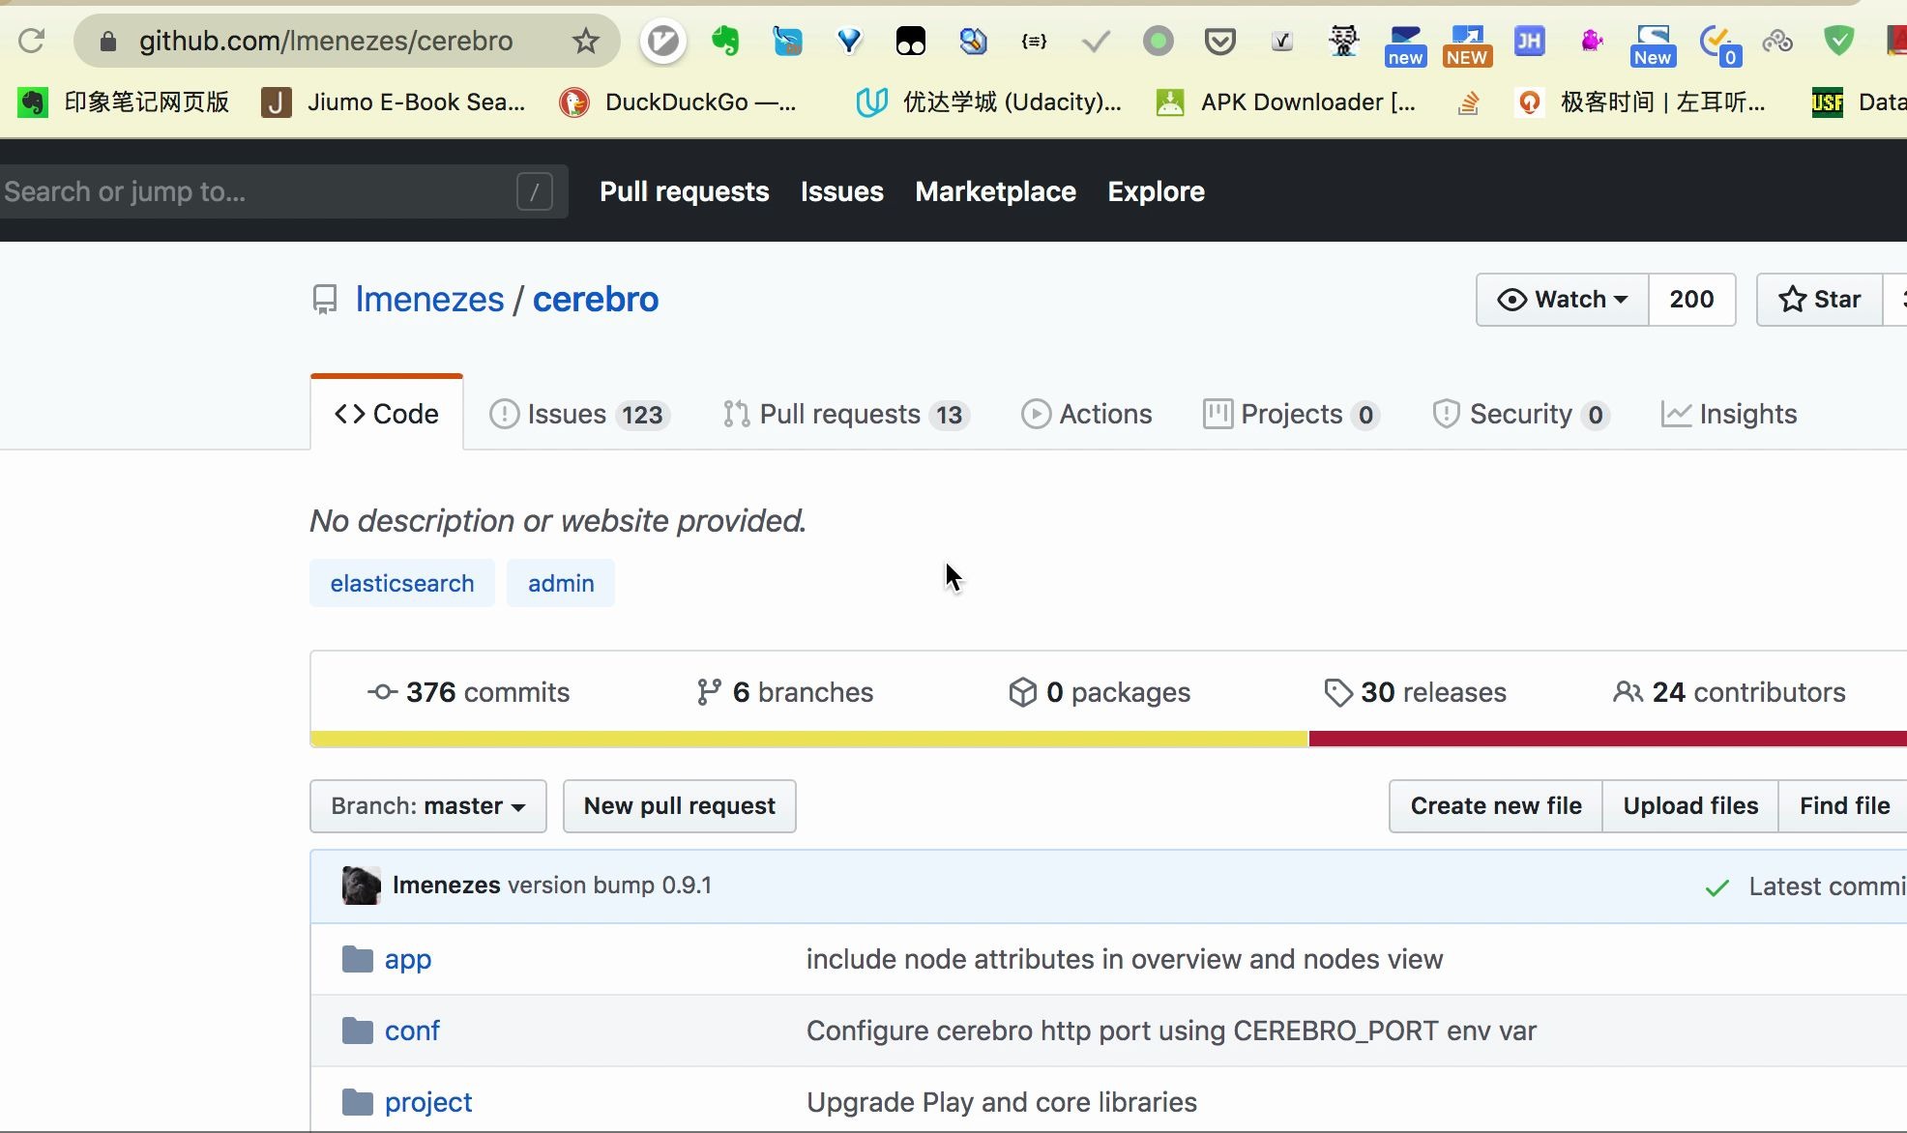Open the app folder
Screen dimensions: 1907x1133
pos(408,959)
